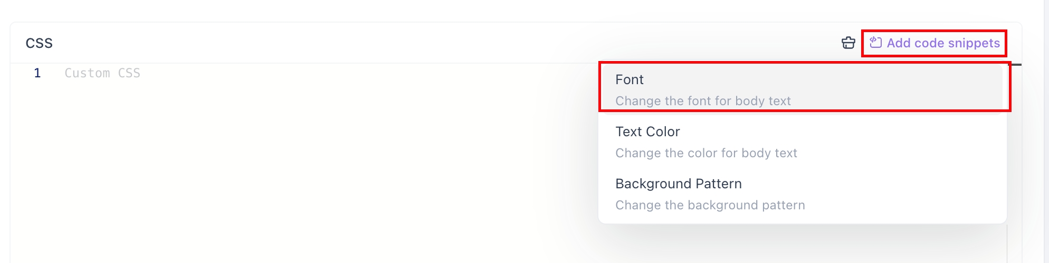Image resolution: width=1049 pixels, height=263 pixels.
Task: Click the snippet icon before Add code snippets
Action: [875, 43]
